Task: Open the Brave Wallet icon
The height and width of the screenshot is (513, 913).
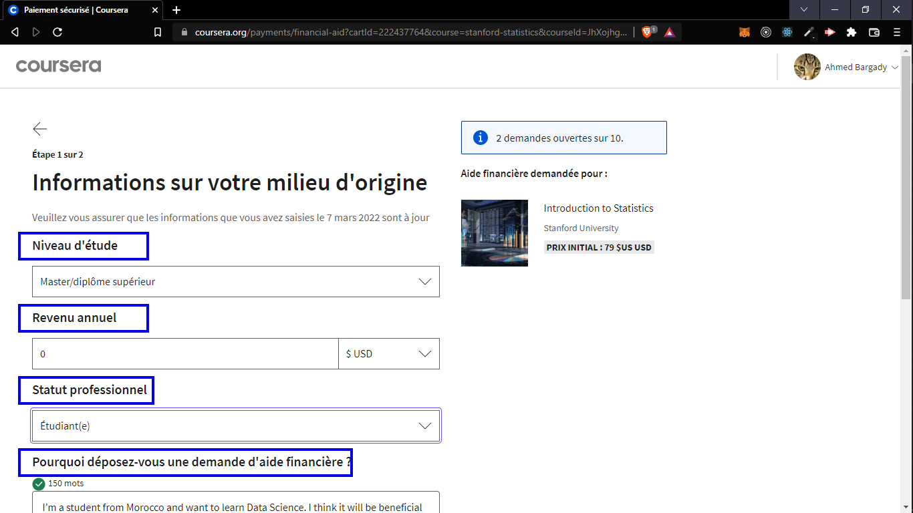Action: point(874,31)
